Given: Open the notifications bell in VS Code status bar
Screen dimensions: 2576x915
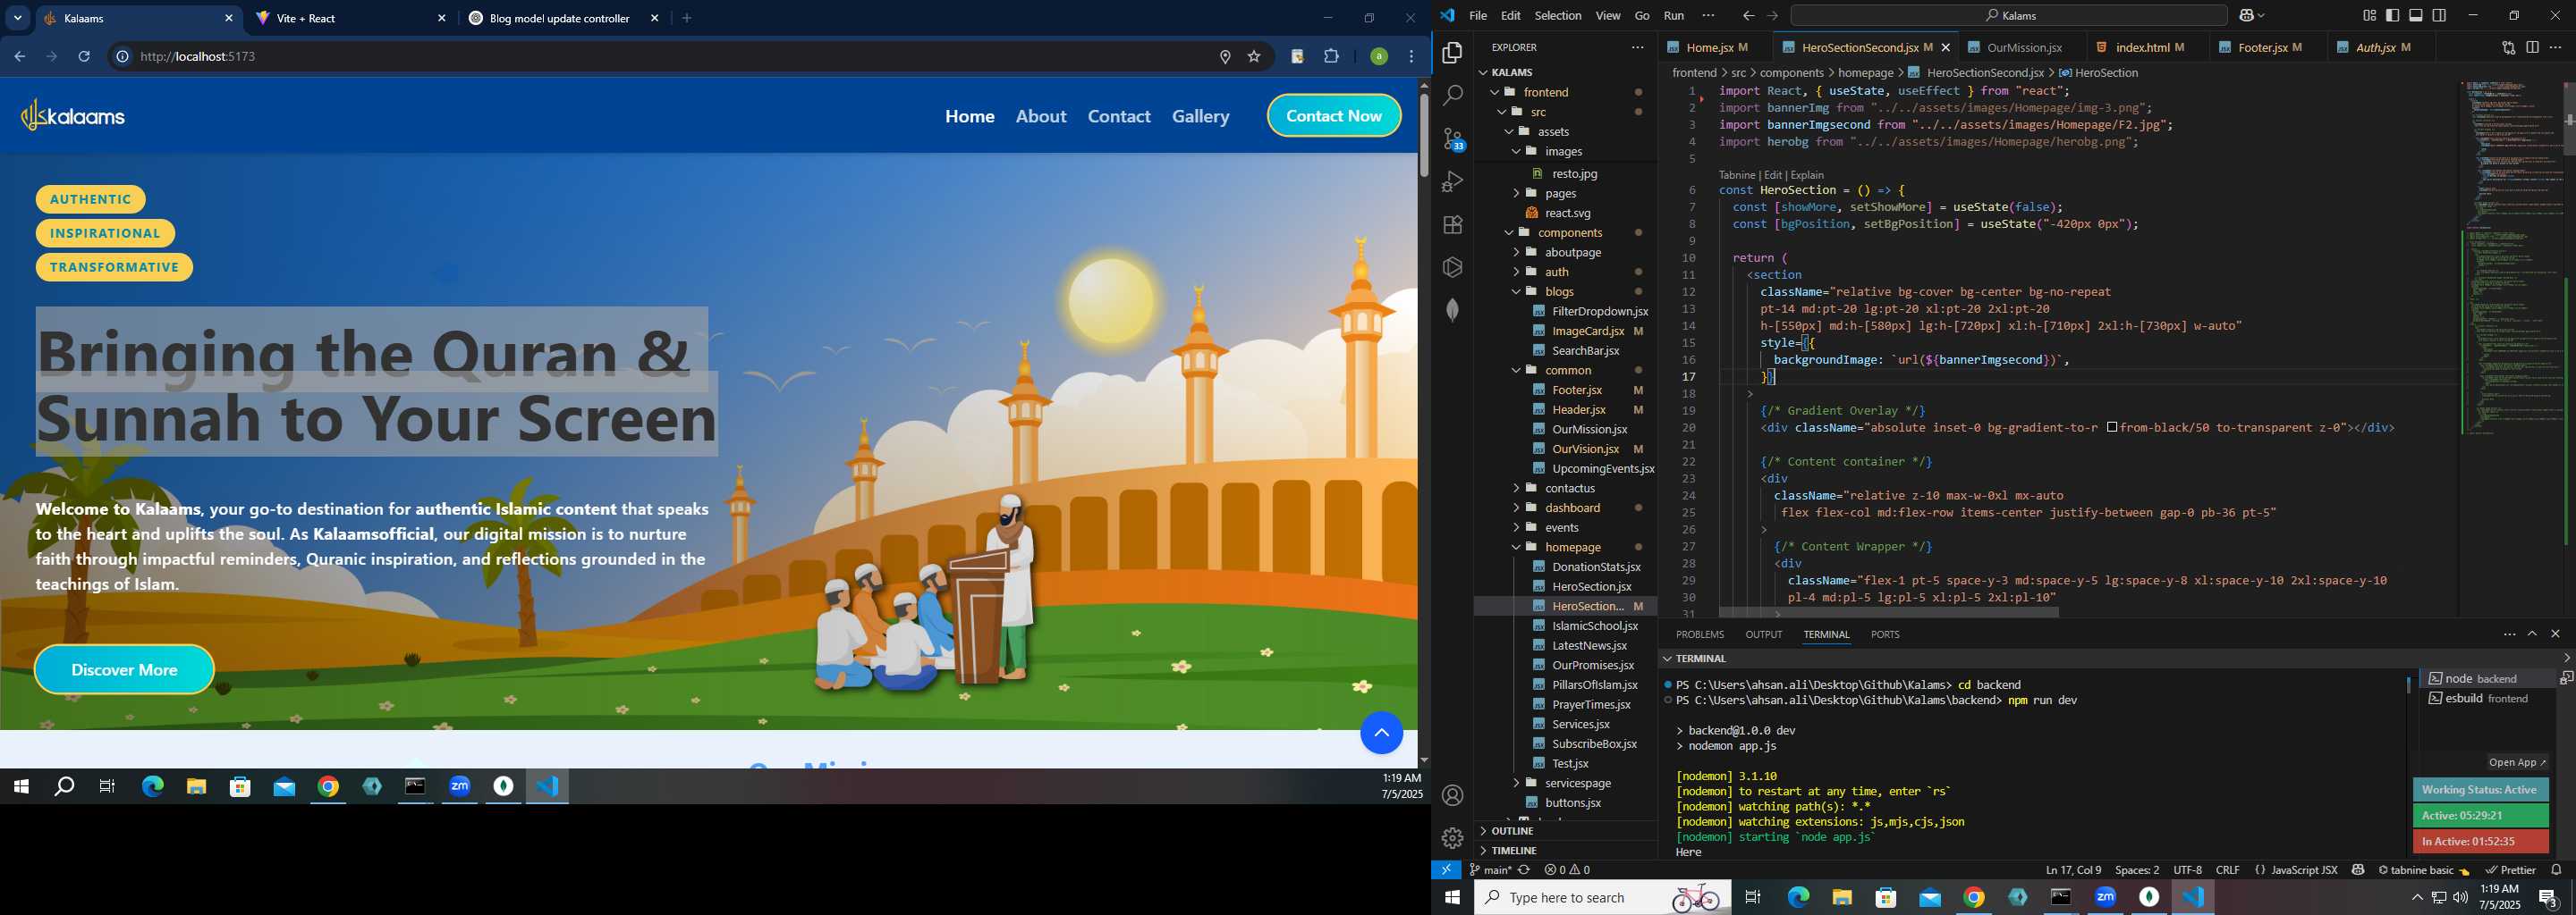Looking at the screenshot, I should [2556, 870].
